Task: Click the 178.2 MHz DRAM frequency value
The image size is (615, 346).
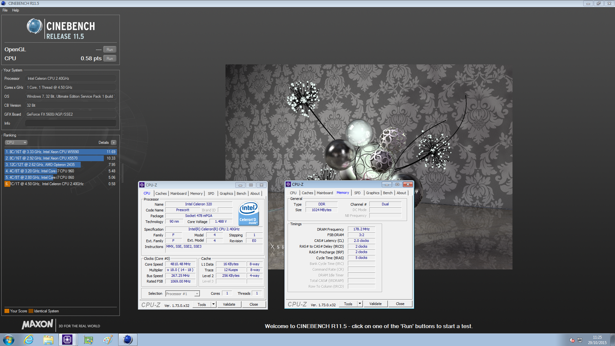Action: tap(361, 229)
